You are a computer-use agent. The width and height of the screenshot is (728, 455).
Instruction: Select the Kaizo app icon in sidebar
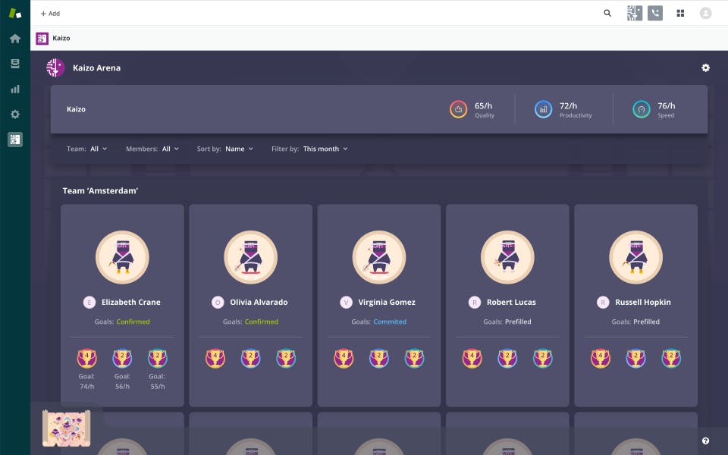coord(15,140)
